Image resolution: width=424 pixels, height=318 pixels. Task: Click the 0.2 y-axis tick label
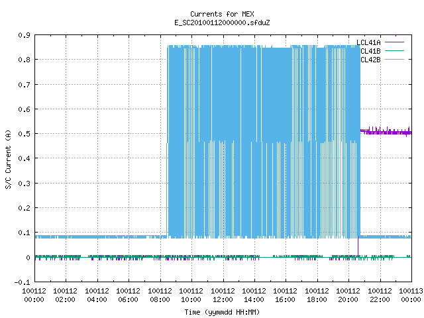pyautogui.click(x=24, y=208)
